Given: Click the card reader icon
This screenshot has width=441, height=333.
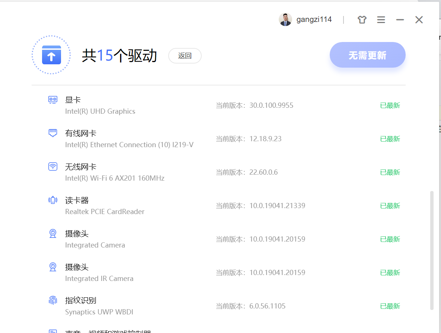Looking at the screenshot, I should (x=53, y=200).
